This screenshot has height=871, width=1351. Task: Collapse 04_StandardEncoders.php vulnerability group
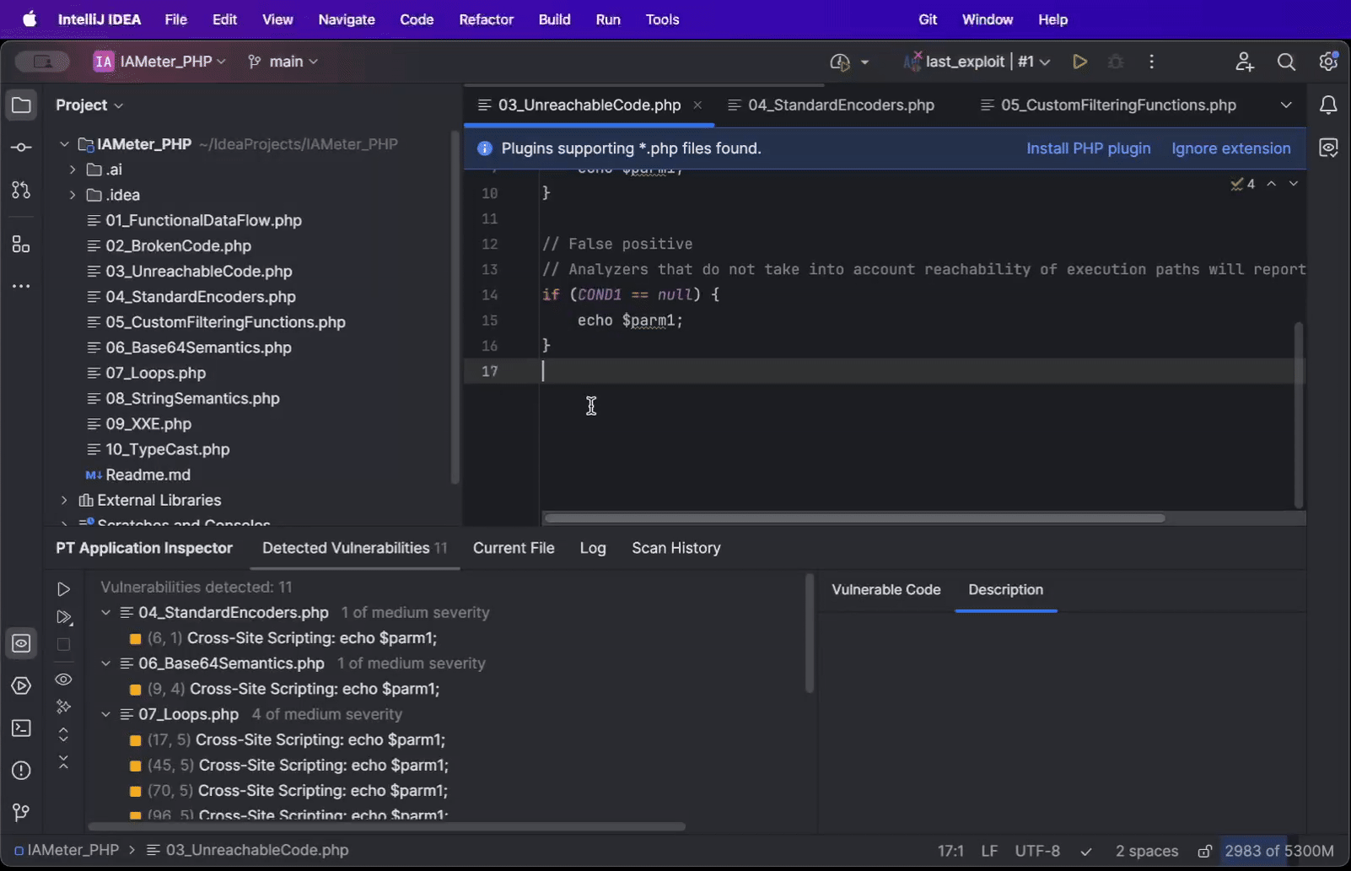point(105,613)
